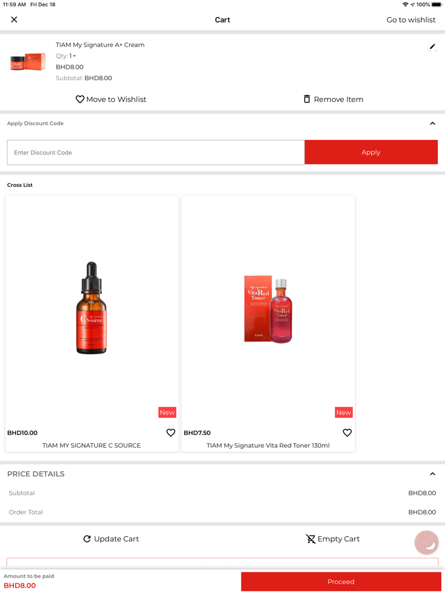Collapse the Price Details section
The image size is (445, 594).
coord(432,474)
